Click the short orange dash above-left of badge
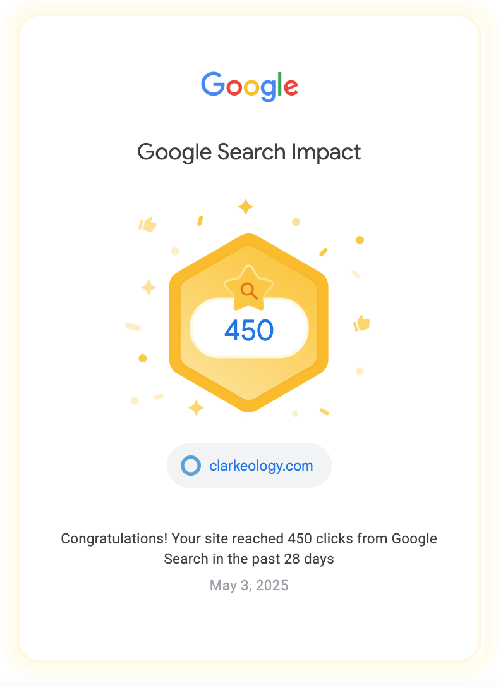Viewport: 503px width, 687px height. click(200, 220)
